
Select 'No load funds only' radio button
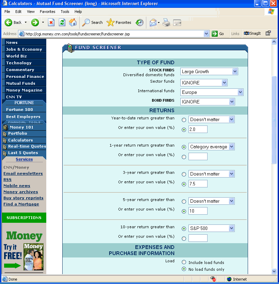pos(184,269)
